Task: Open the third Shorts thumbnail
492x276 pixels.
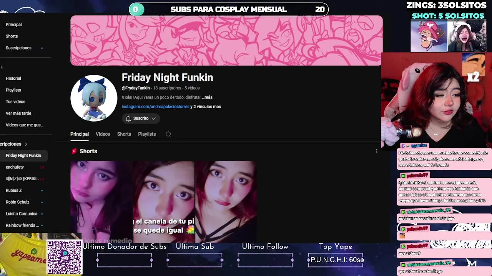Action: pos(226,202)
